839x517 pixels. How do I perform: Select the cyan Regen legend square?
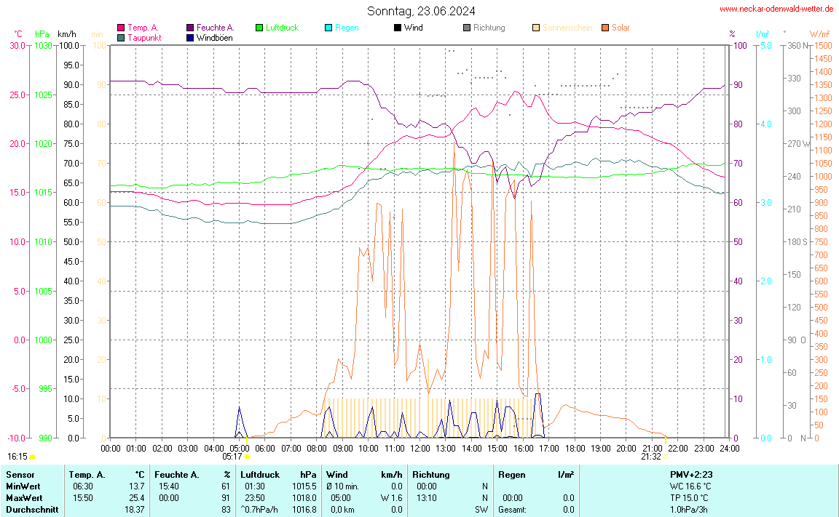tap(328, 28)
